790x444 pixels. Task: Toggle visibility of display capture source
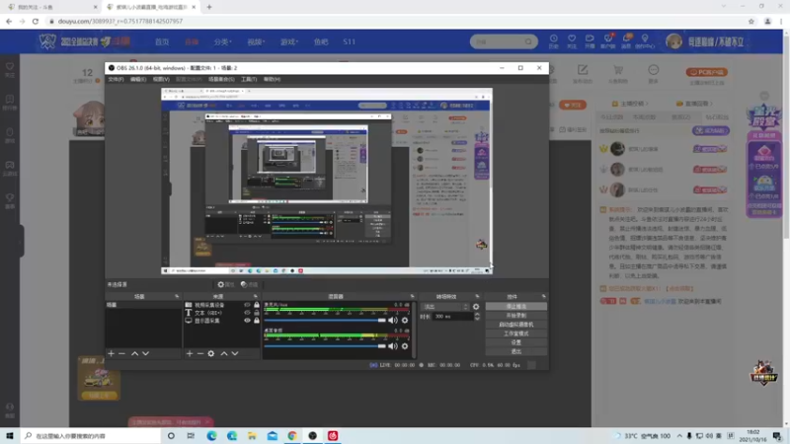coord(247,321)
